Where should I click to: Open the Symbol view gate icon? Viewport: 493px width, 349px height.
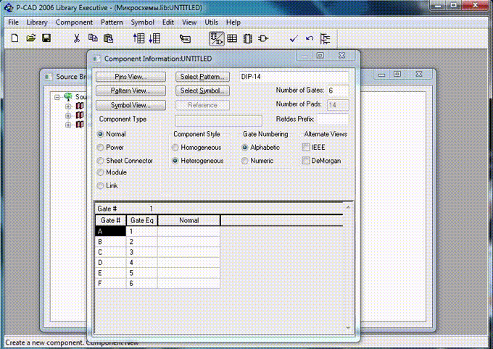tap(263, 38)
